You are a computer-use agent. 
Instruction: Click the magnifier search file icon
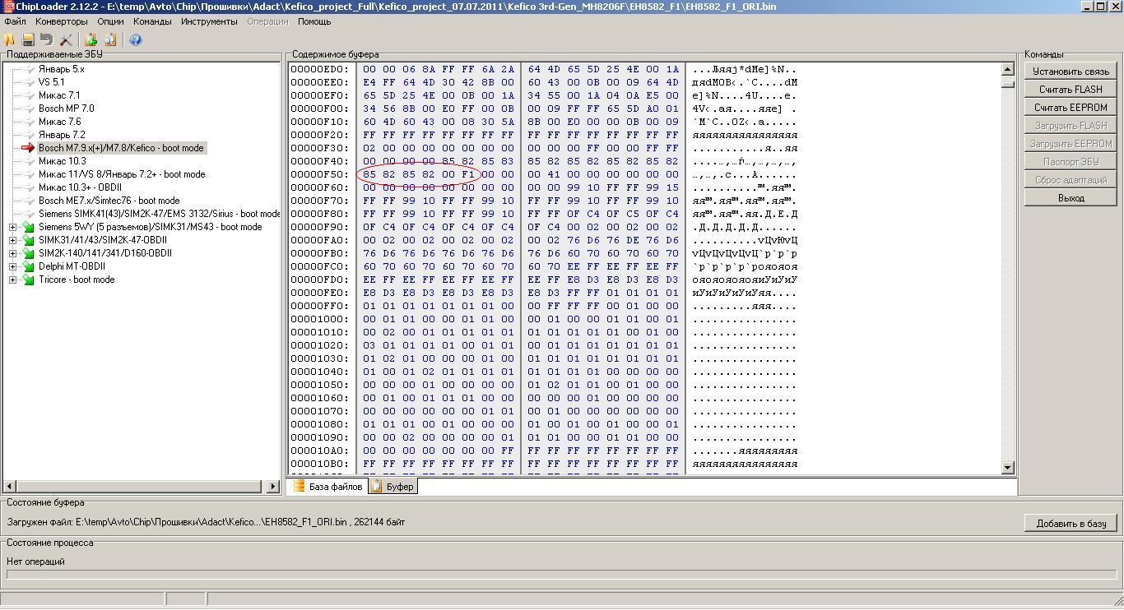[x=109, y=39]
